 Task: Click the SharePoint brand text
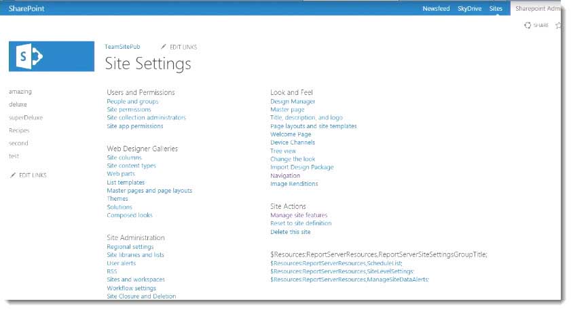pyautogui.click(x=26, y=8)
